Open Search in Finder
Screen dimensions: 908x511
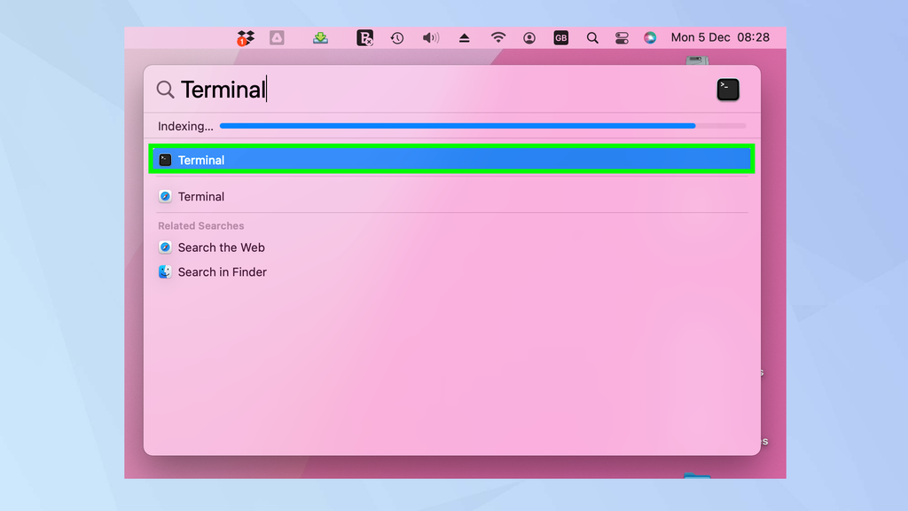[x=223, y=272]
